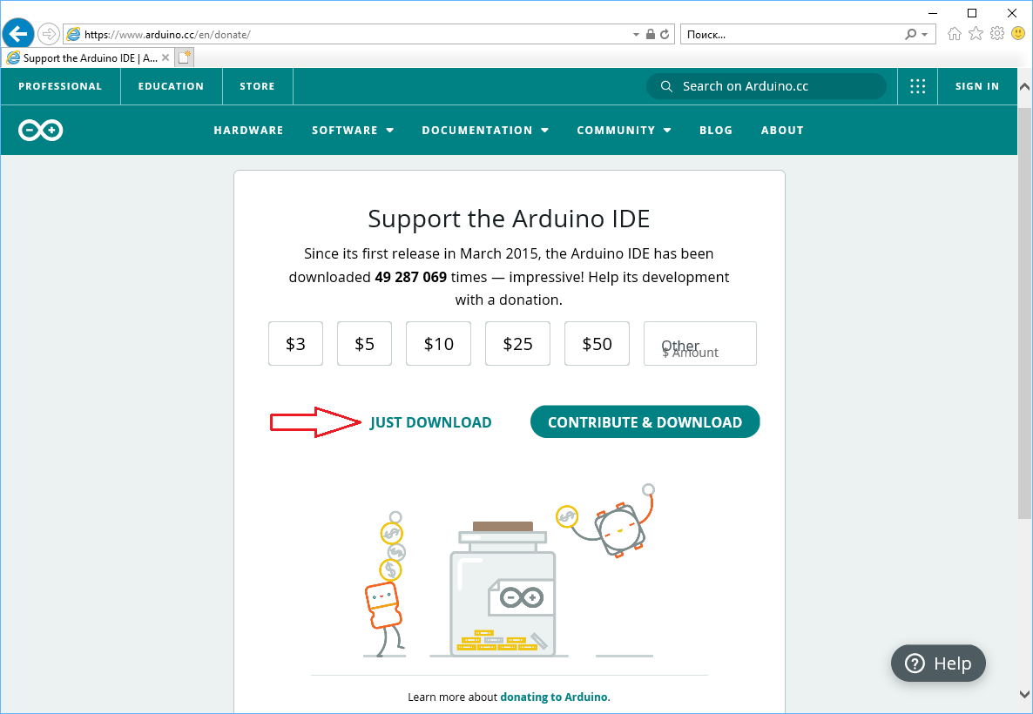Viewport: 1033px width, 714px height.
Task: Click the browser address bar URL
Action: coord(167,34)
